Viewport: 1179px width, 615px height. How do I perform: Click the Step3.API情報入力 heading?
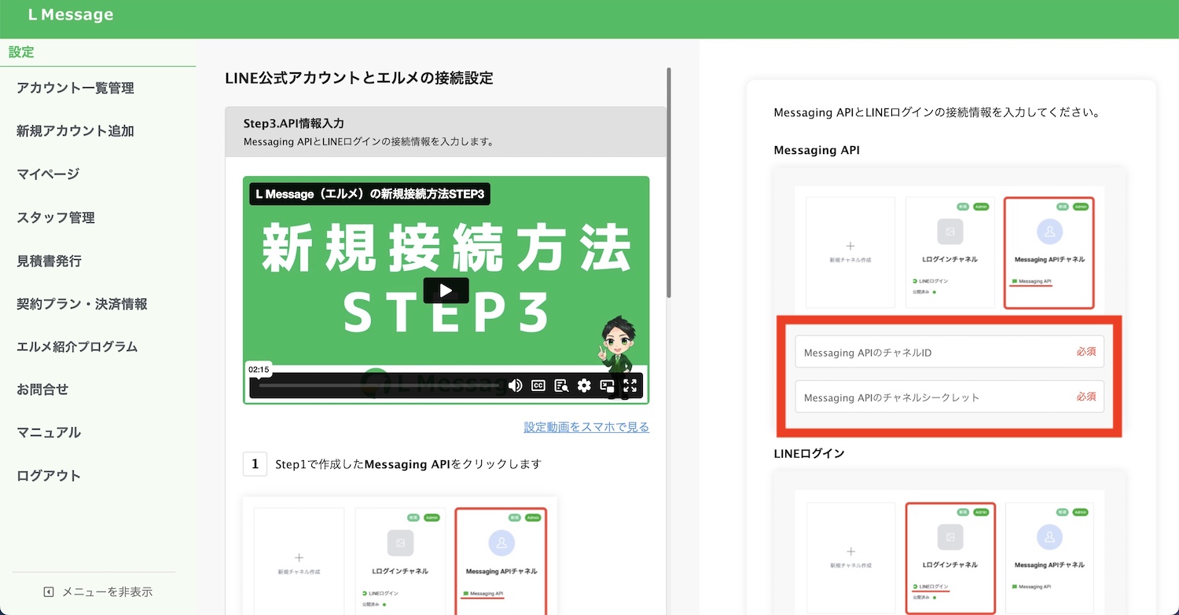click(x=294, y=123)
